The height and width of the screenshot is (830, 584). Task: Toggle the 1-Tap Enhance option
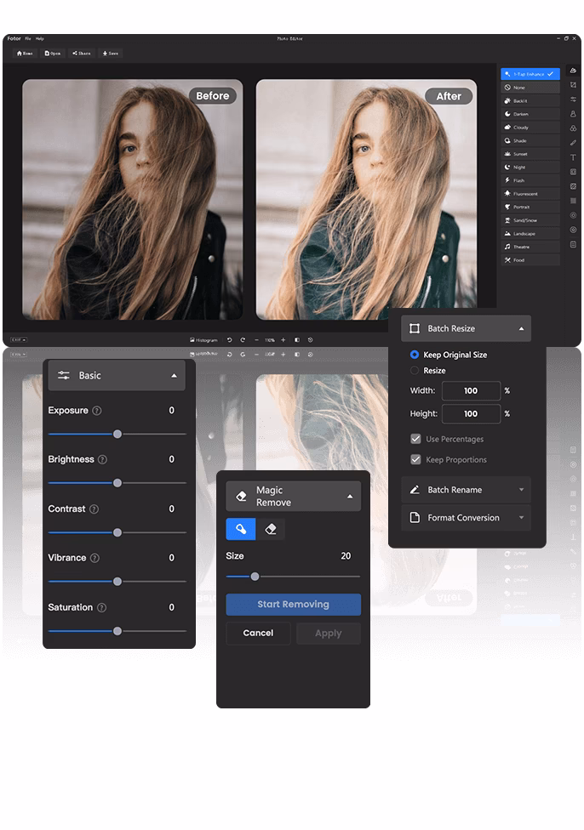(530, 74)
